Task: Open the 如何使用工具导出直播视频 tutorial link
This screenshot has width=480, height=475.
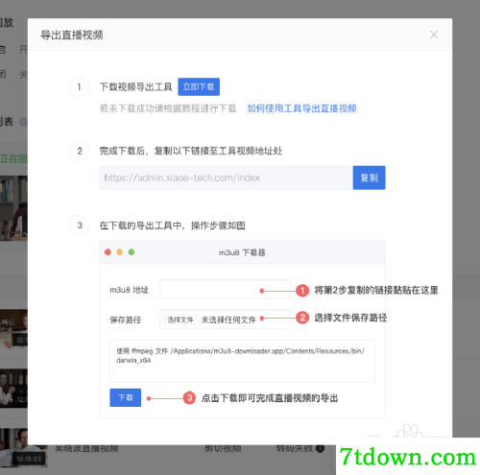Action: tap(301, 108)
